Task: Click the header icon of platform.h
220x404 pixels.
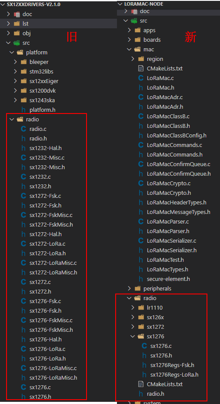Action: pyautogui.click(x=23, y=110)
